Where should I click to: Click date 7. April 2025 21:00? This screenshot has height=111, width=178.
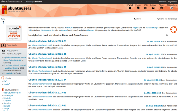155,67
